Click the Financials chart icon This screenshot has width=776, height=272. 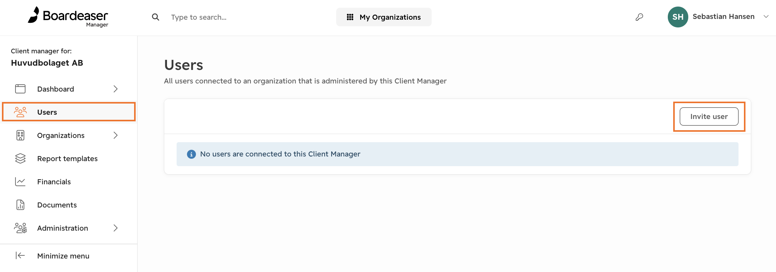pyautogui.click(x=20, y=182)
